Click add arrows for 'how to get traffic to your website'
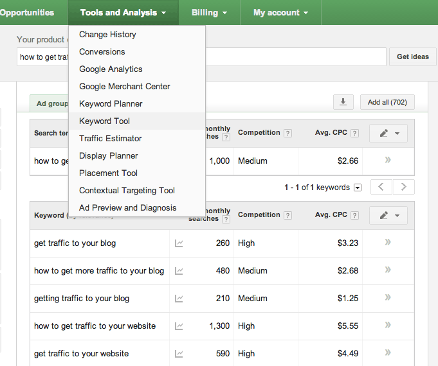 click(x=388, y=326)
